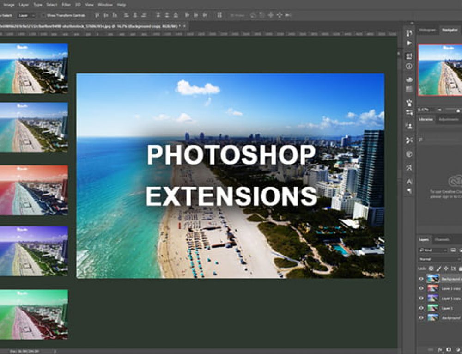Switch to the Channels tab
This screenshot has height=354, width=462.
(x=442, y=240)
